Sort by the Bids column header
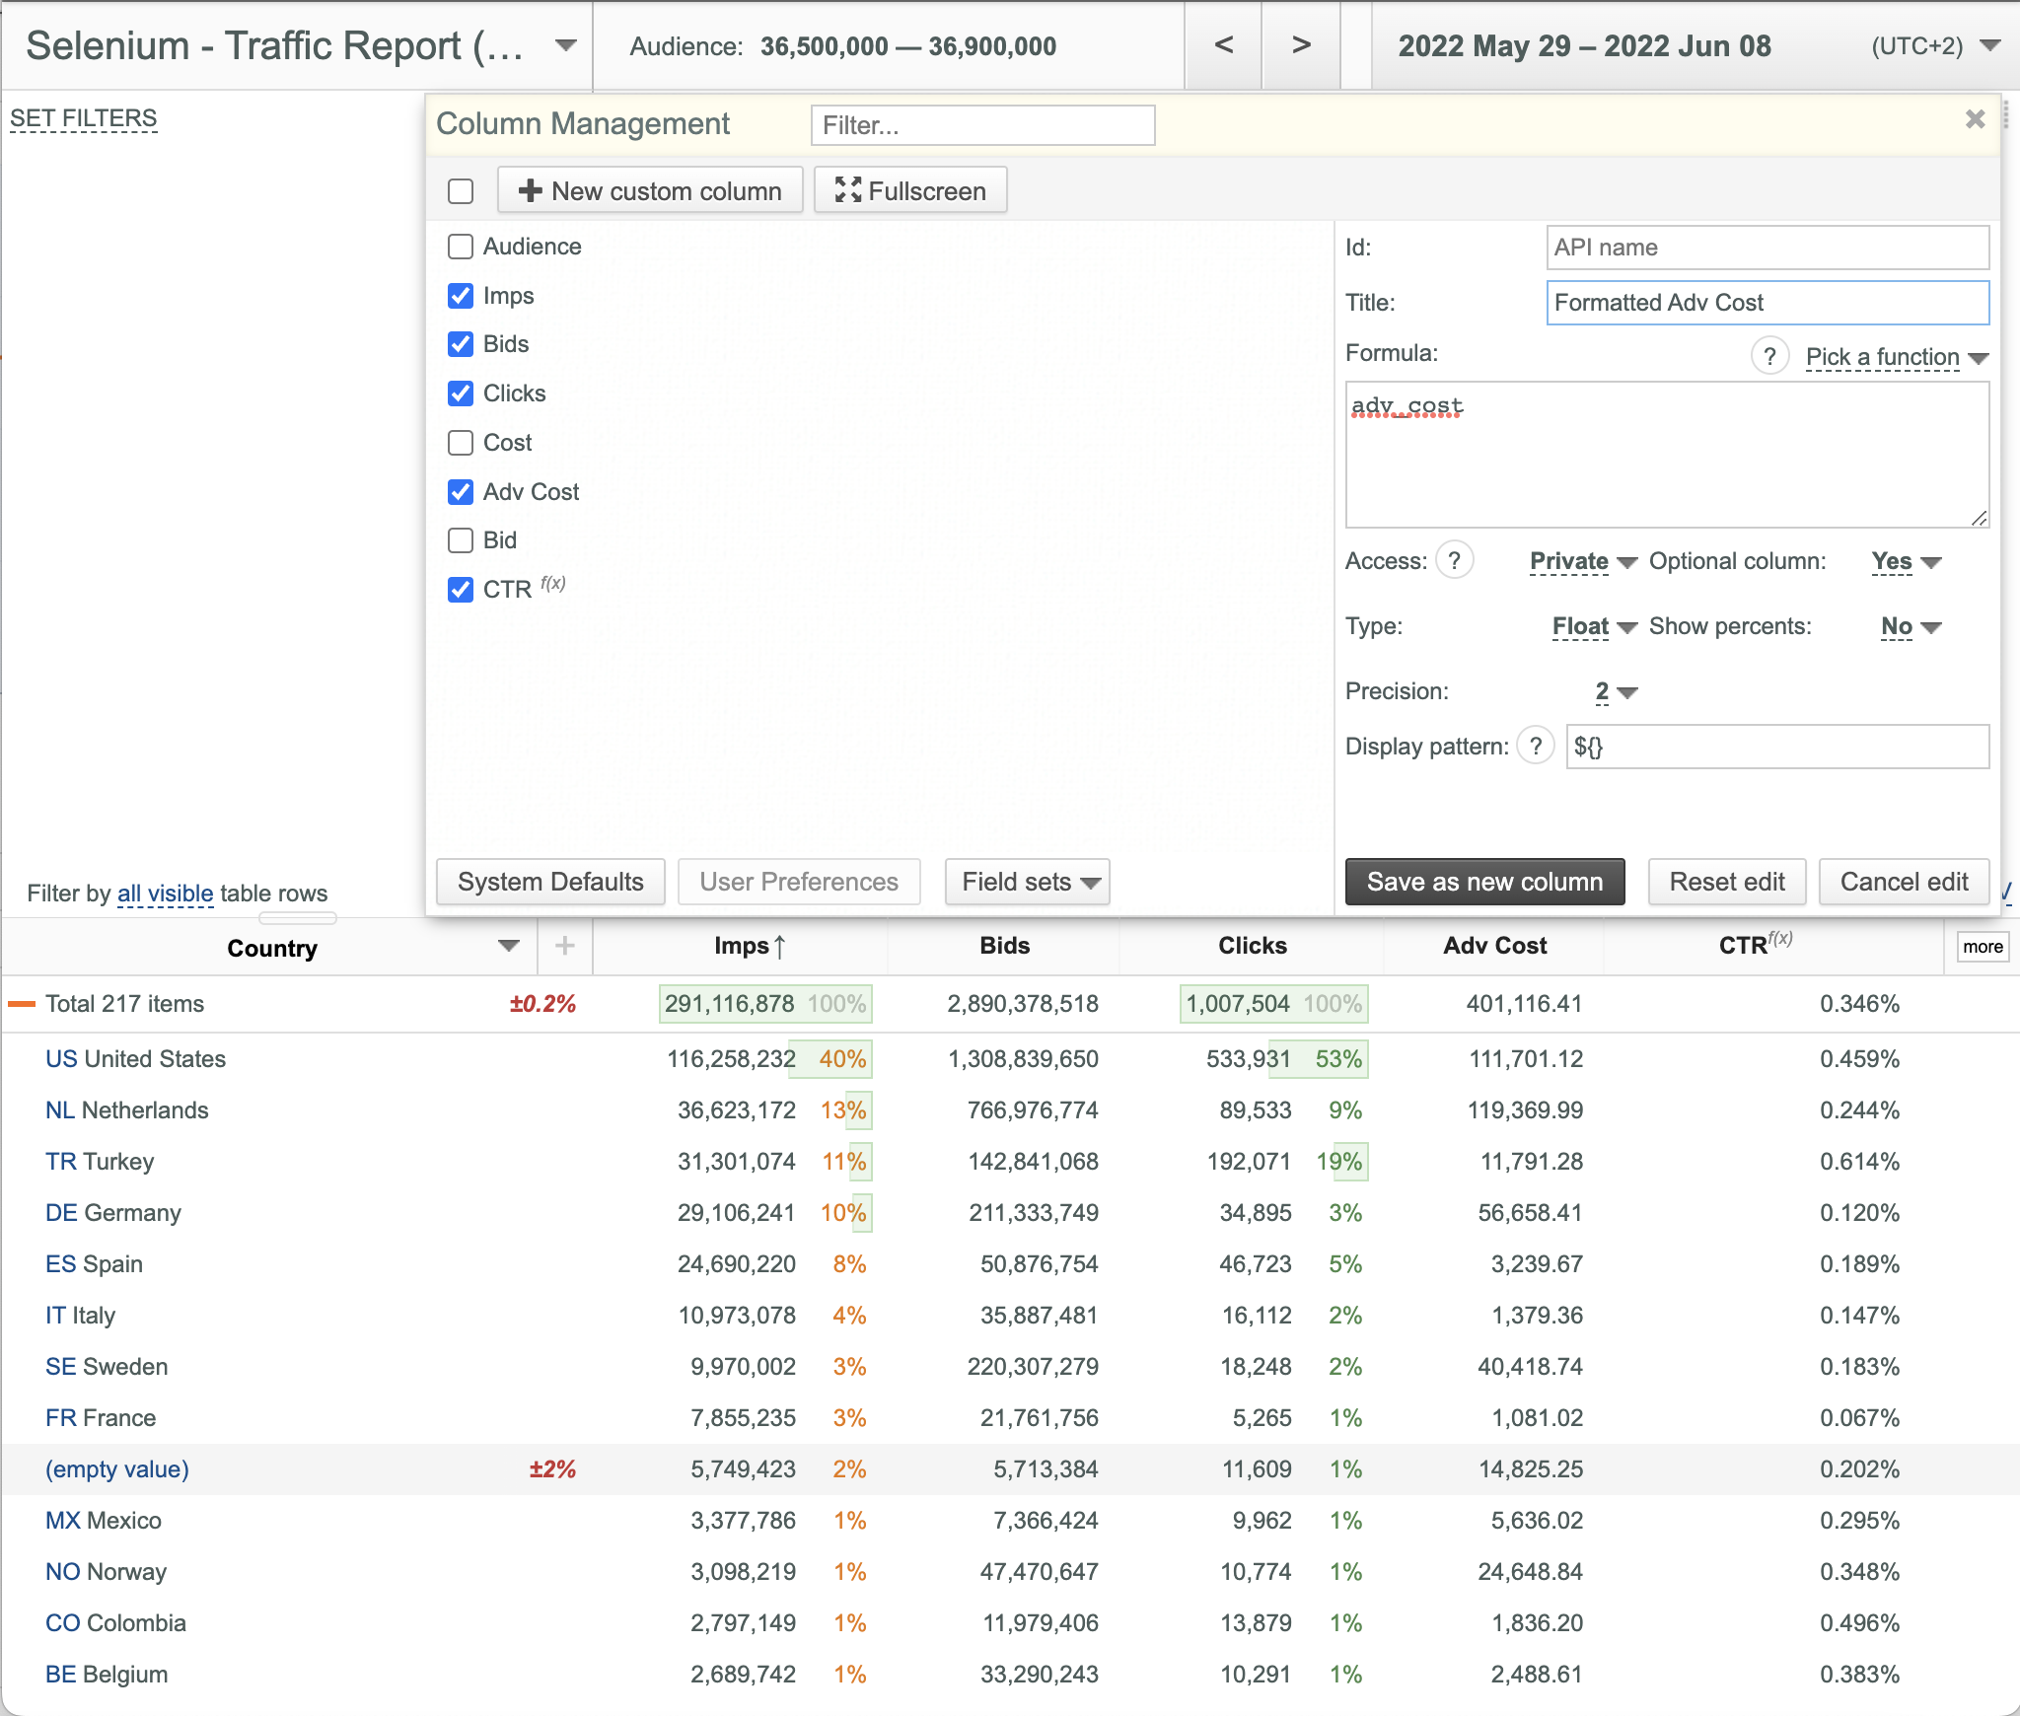The height and width of the screenshot is (1716, 2020). coord(1004,946)
